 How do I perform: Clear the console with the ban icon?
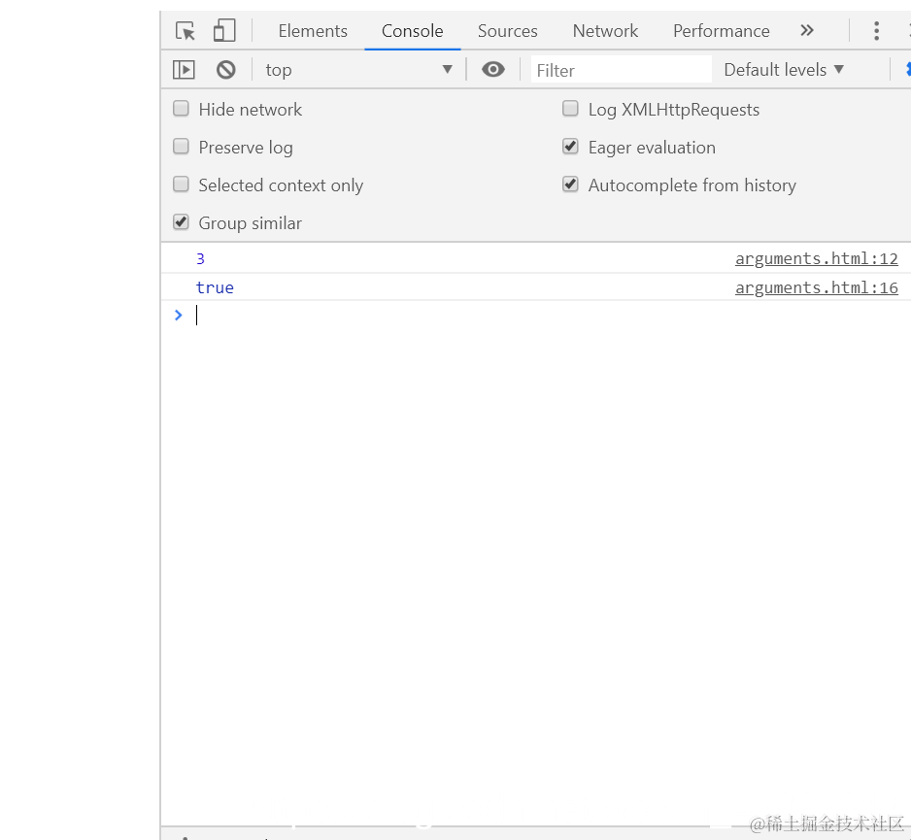pos(226,70)
